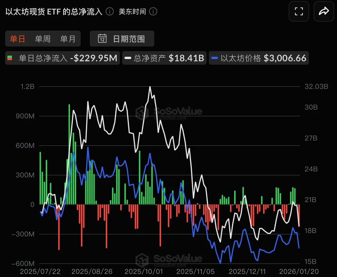Viewport: 337px width, 277px height.
Task: Open the 日期范围 date range picker
Action: pyautogui.click(x=122, y=39)
